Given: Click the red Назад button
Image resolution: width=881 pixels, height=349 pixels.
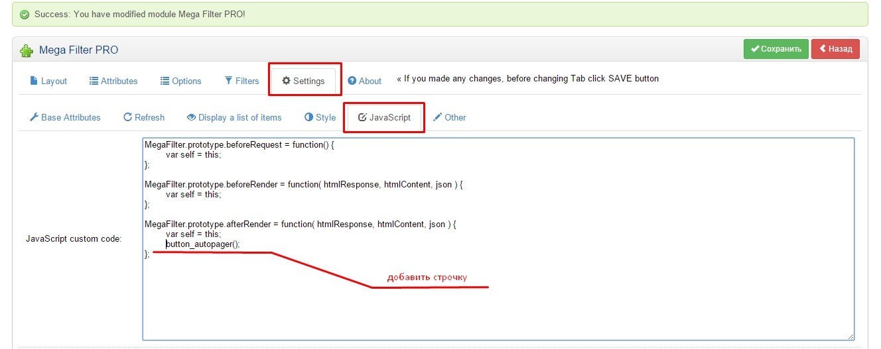Looking at the screenshot, I should coord(836,49).
